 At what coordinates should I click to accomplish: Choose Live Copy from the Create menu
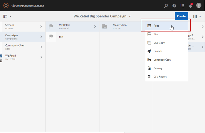pos(159,43)
